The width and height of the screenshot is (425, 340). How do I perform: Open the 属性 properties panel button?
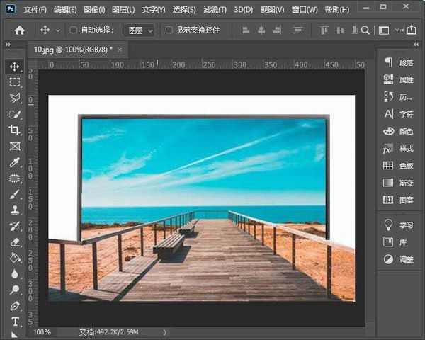tap(399, 79)
